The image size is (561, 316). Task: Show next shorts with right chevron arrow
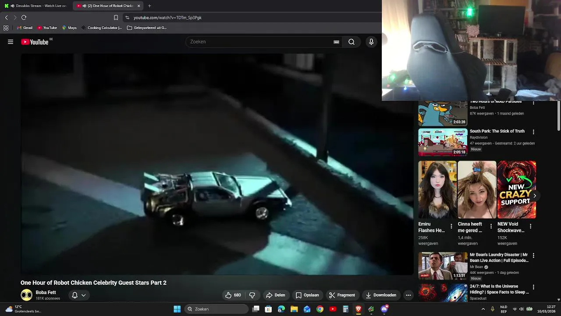click(534, 196)
